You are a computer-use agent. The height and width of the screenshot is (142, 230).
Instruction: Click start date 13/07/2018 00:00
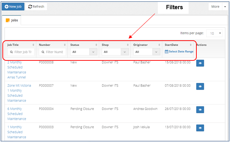pos(178,127)
